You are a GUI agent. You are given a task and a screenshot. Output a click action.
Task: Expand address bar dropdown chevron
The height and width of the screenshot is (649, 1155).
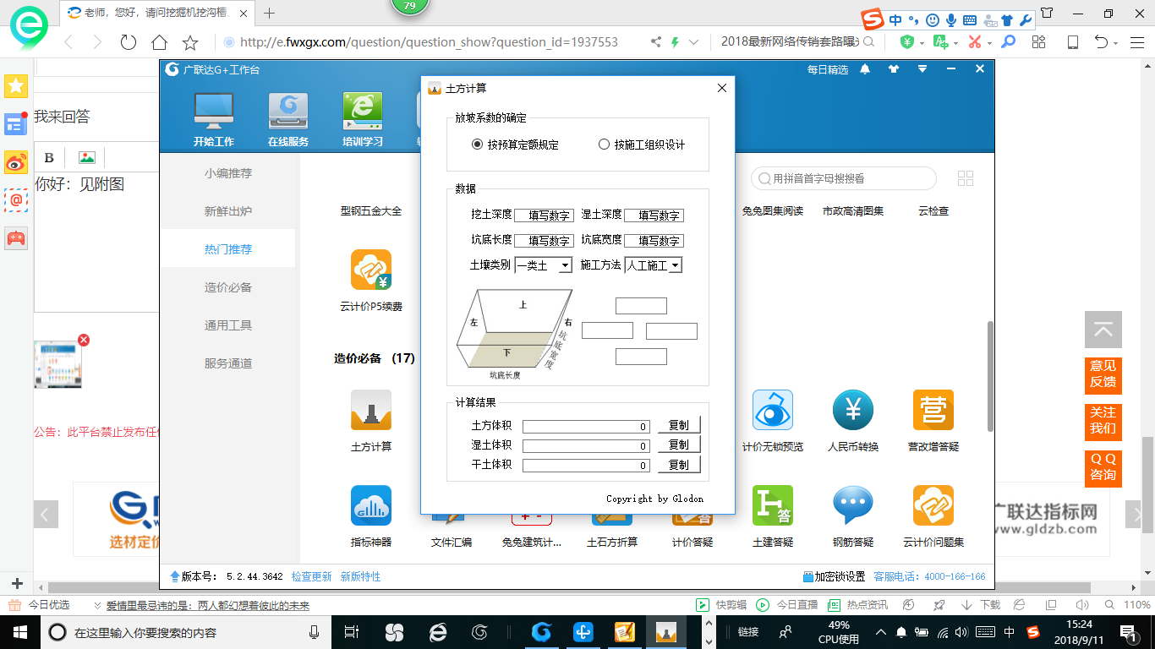coord(694,42)
